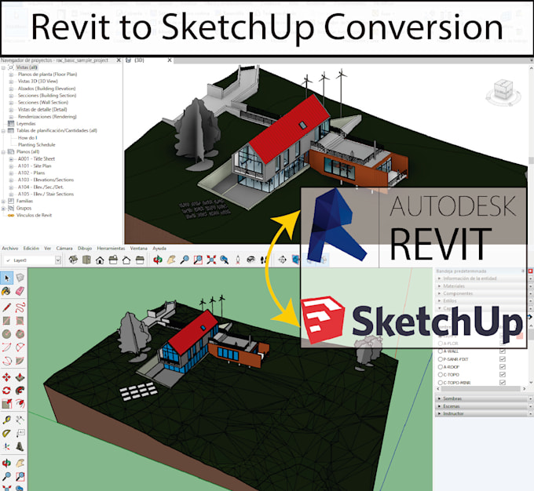Collapse the Planos (all) tree node
Viewport: 534px width, 491px height.
3,151
